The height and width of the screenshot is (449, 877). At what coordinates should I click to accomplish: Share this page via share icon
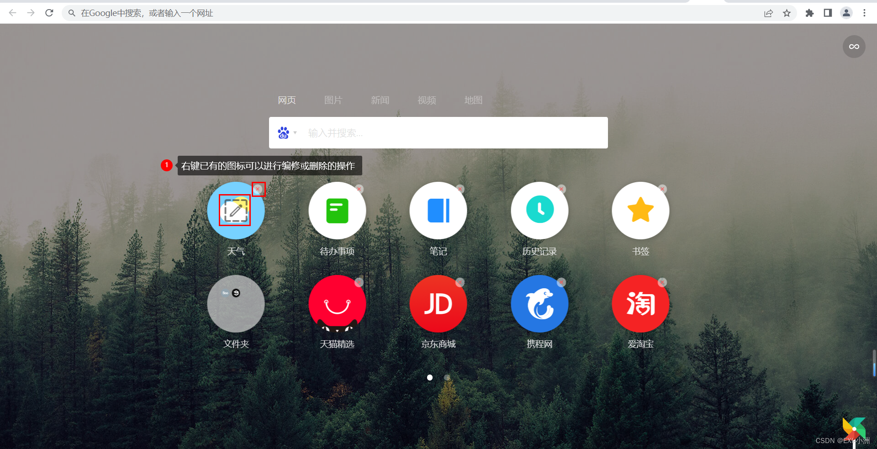click(x=768, y=13)
